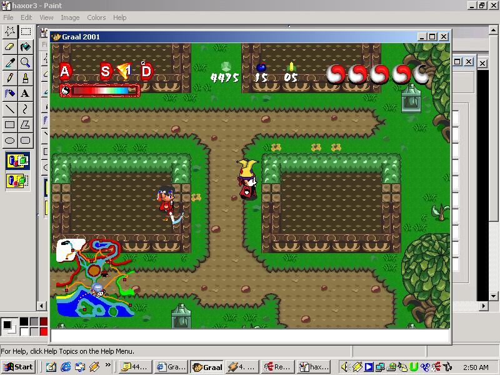The width and height of the screenshot is (500, 375).
Task: Click the rupee count 4475 in Graal
Action: [x=225, y=77]
